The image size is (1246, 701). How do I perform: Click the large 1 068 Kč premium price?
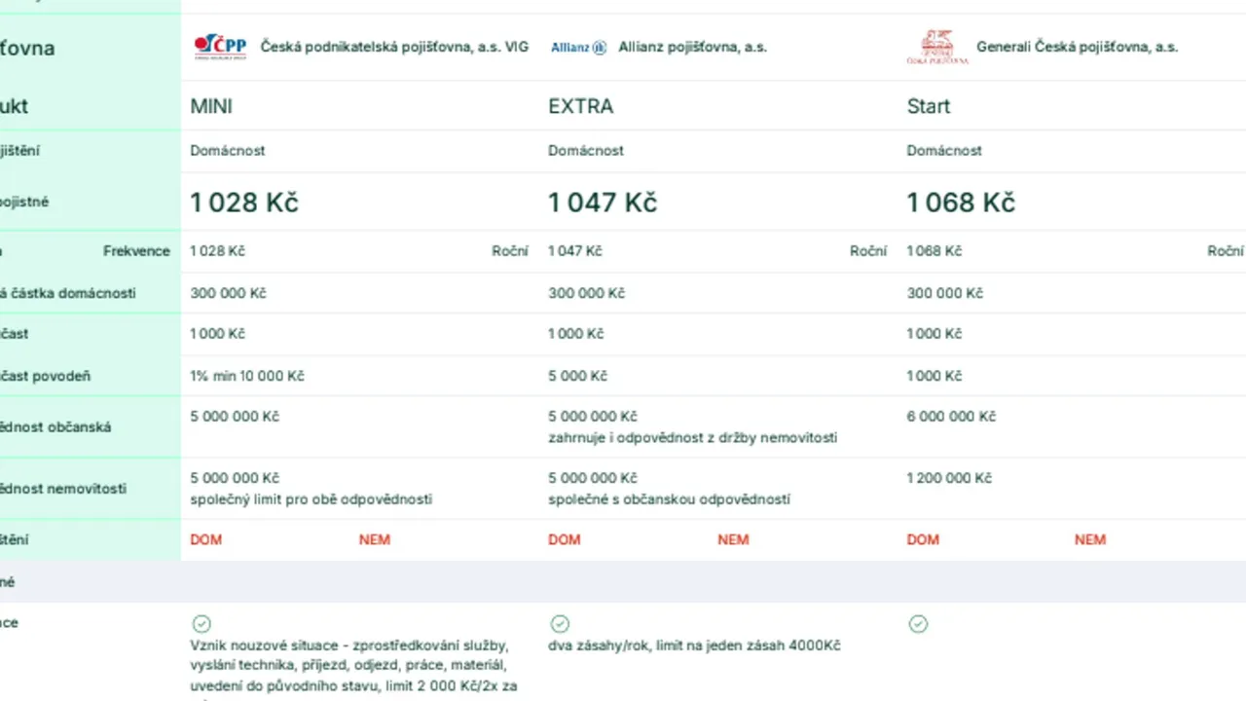click(961, 203)
